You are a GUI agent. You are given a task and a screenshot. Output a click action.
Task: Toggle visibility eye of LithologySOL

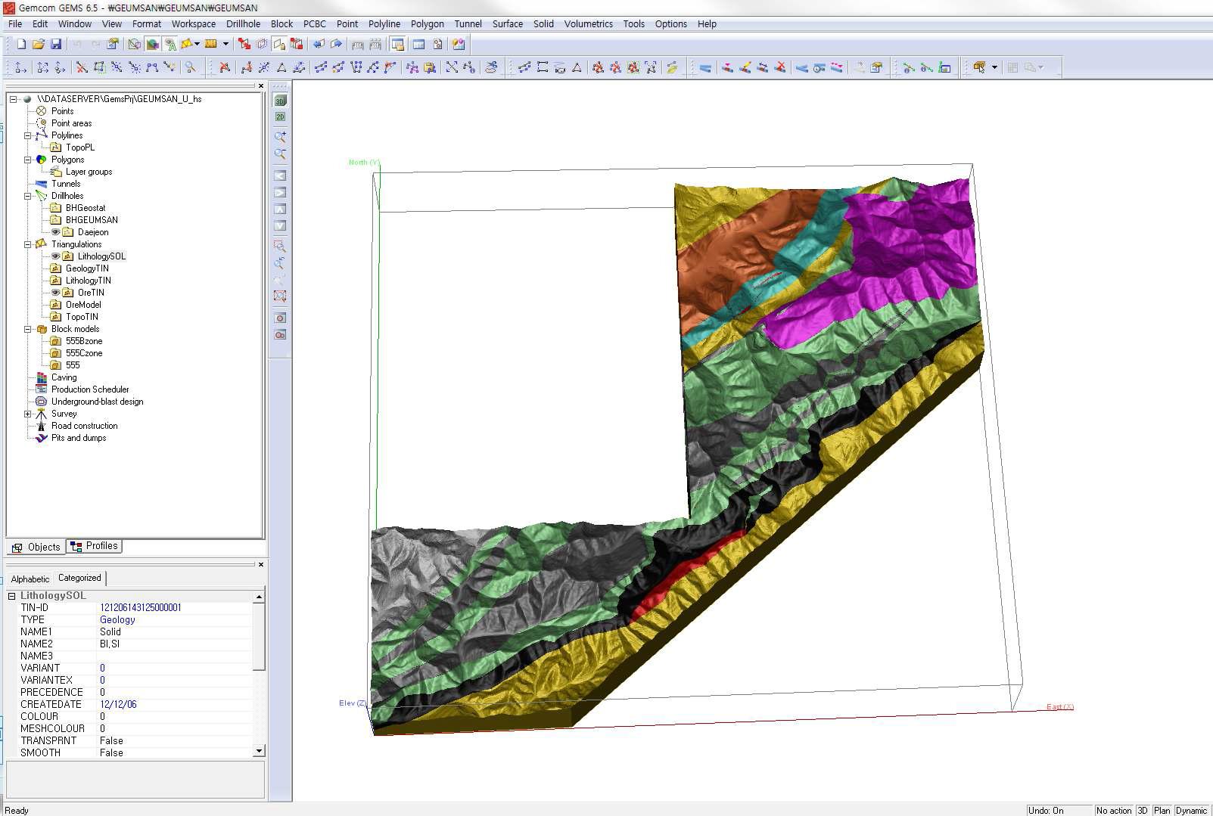[x=55, y=256]
